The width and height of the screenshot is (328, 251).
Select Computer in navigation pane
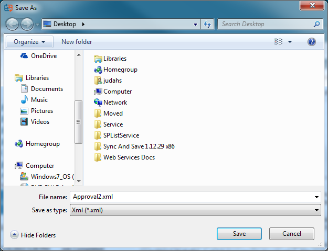(x=35, y=166)
